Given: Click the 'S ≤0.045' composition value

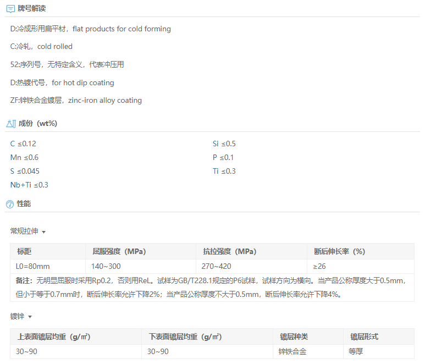Looking at the screenshot, I should point(25,172).
